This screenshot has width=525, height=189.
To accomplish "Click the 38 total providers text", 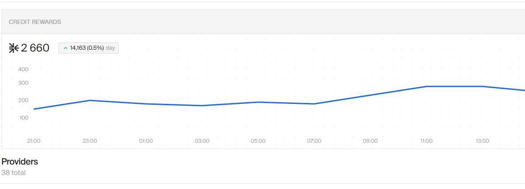I will pos(14,173).
